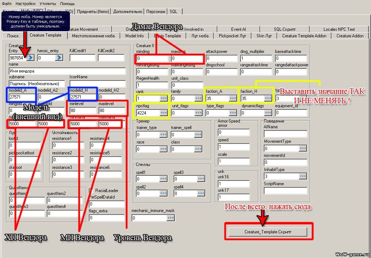The width and height of the screenshot is (371, 258).
Task: Open the SQL-Скрипт tab
Action: pyautogui.click(x=285, y=29)
